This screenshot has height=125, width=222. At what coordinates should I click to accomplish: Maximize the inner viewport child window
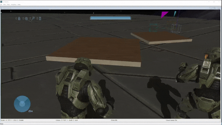coord(215,8)
